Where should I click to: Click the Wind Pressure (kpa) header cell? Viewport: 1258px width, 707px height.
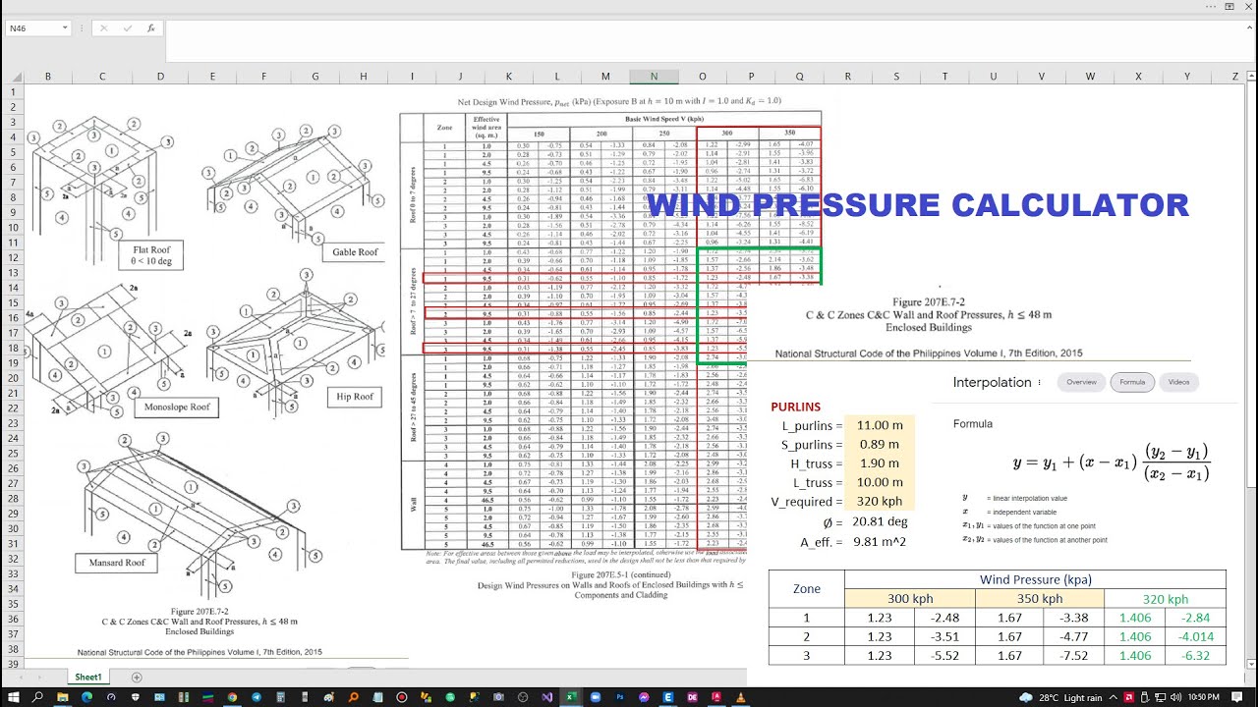[x=1035, y=579]
